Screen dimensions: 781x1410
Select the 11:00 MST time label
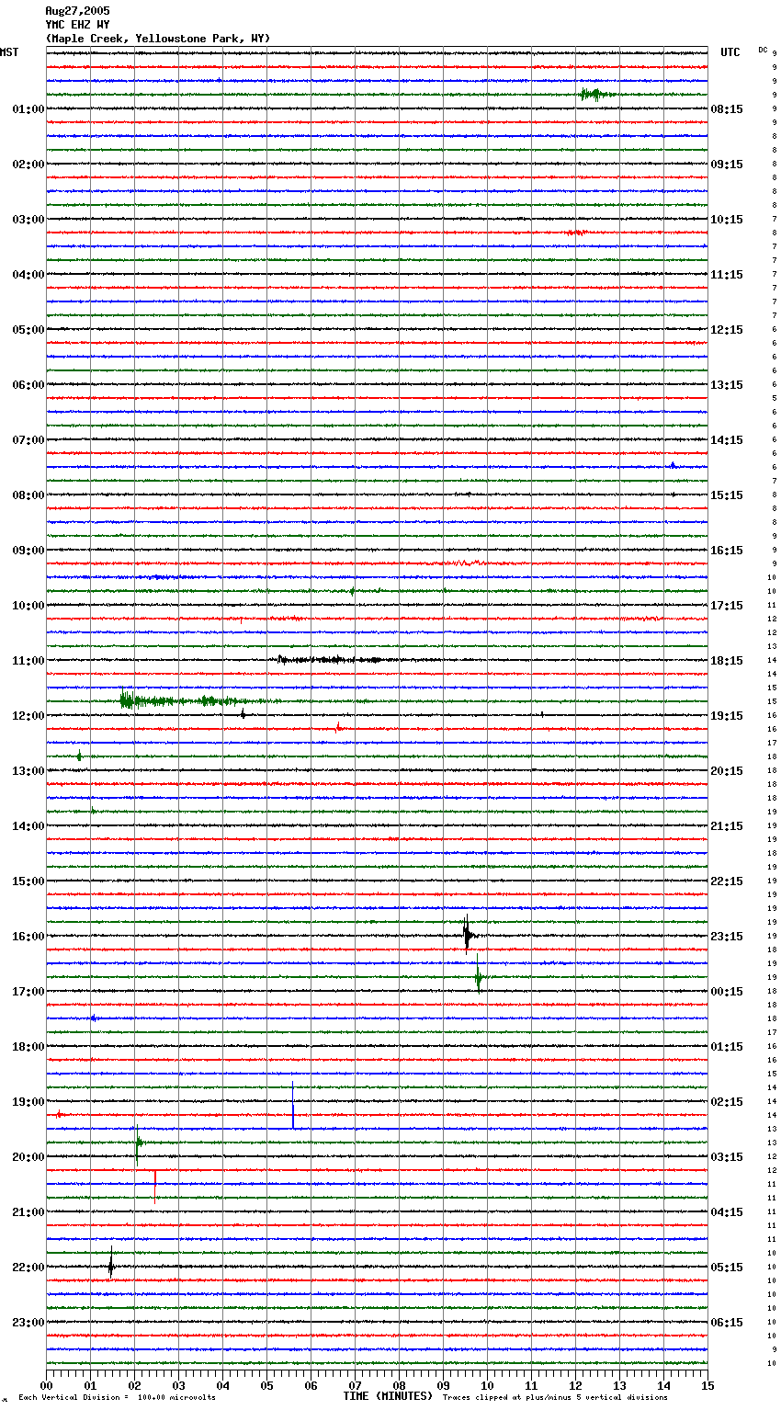28,661
